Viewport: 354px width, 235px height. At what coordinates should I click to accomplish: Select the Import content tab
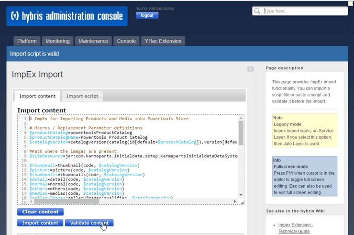tap(37, 96)
